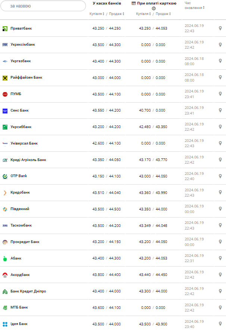Click the search field "за назвою"
Viewport: 226px width, 331px height.
43,6
